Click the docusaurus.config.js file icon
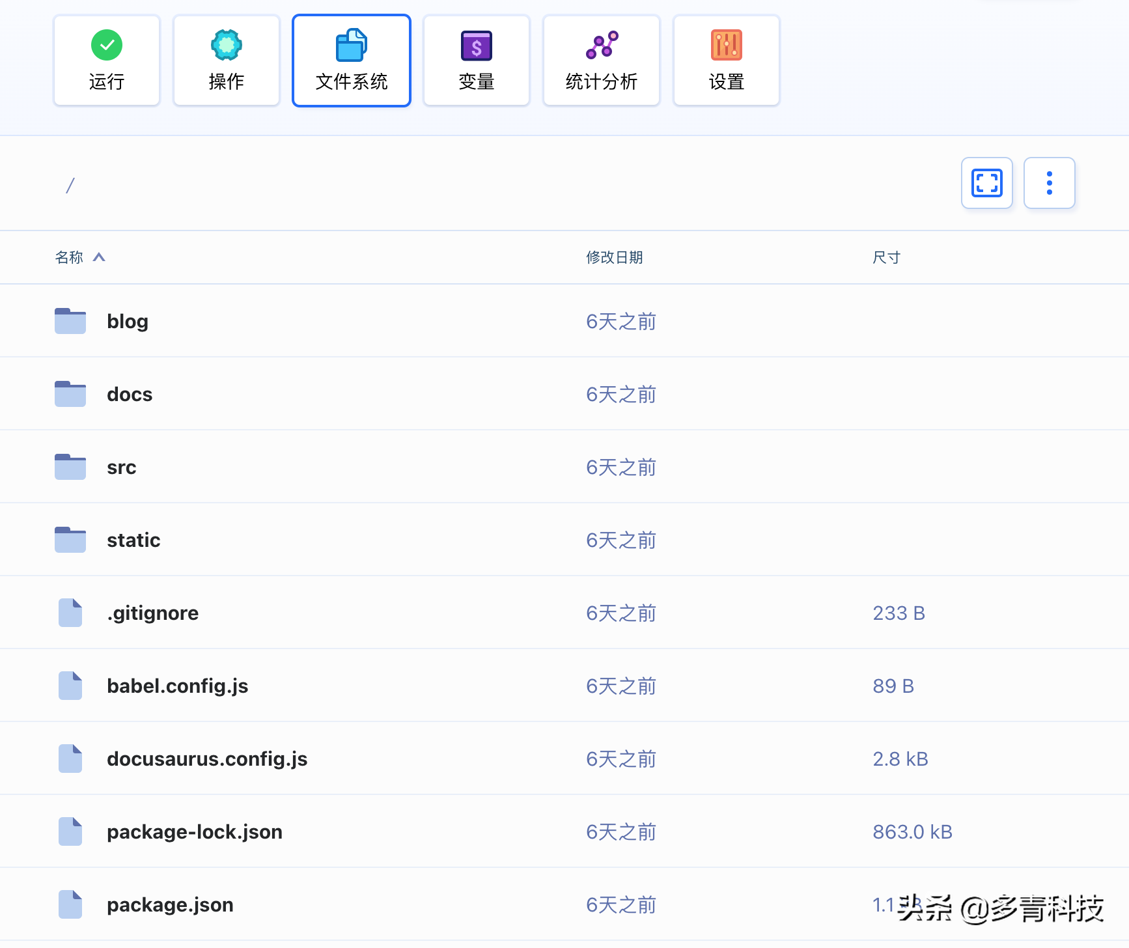The height and width of the screenshot is (948, 1129). point(70,759)
